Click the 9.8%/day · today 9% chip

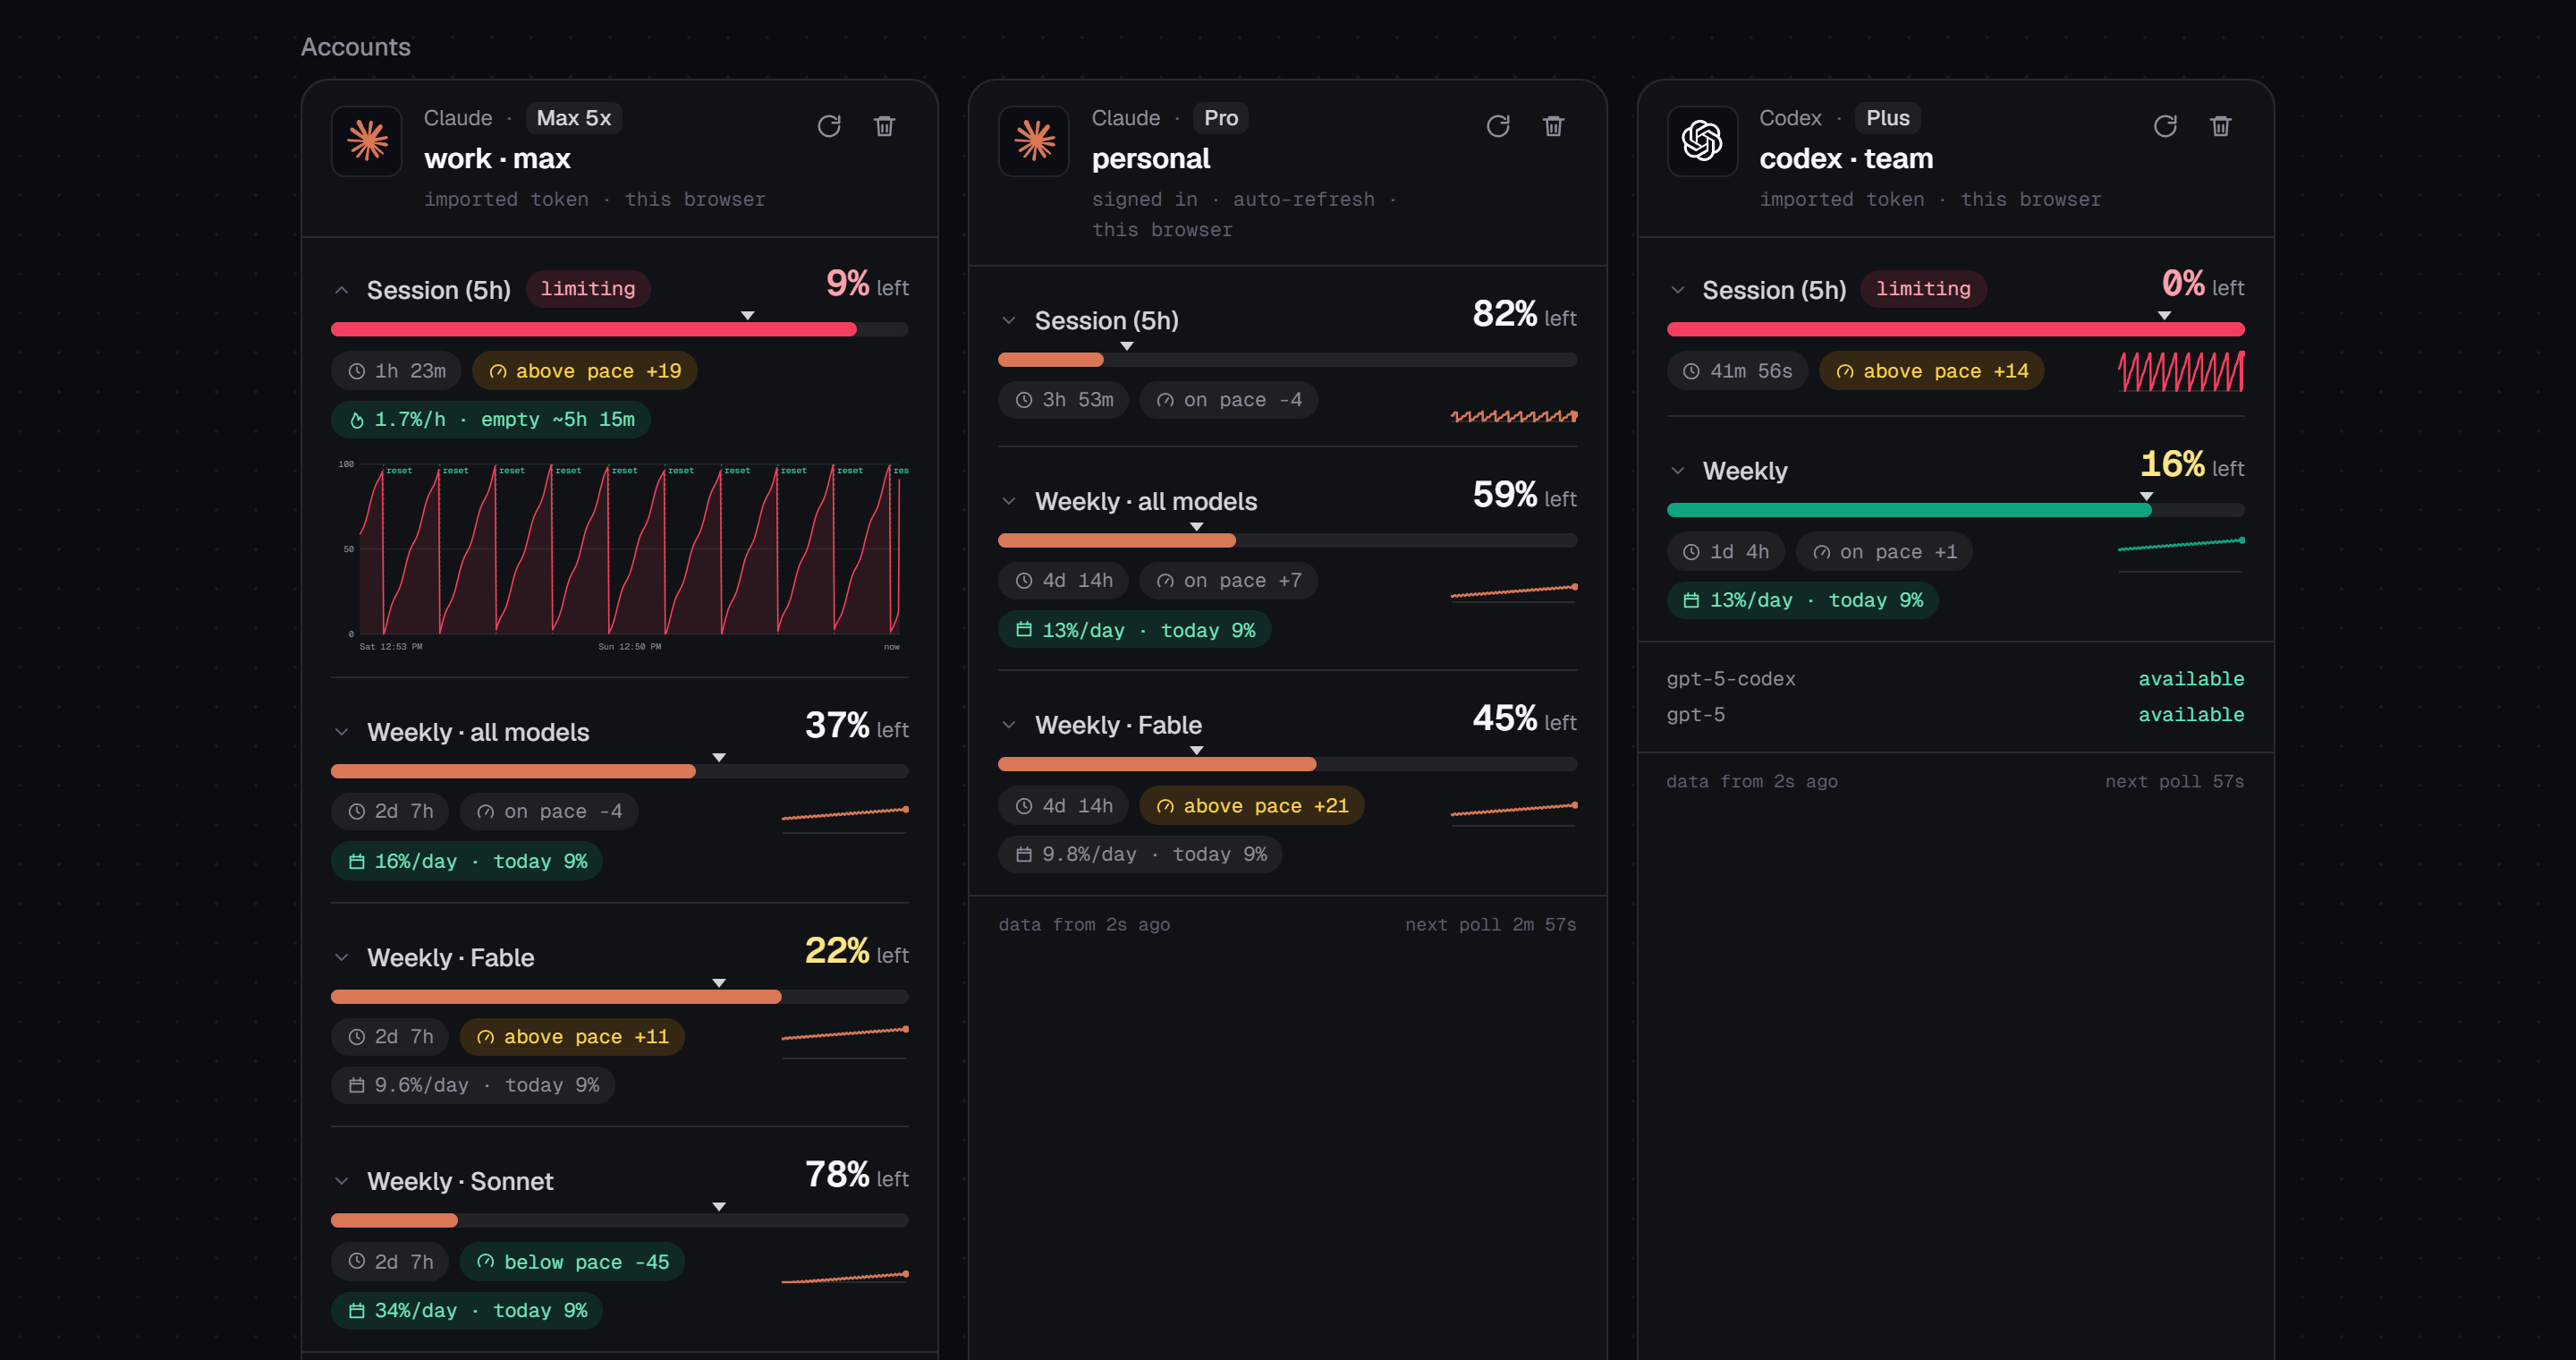click(x=1140, y=854)
